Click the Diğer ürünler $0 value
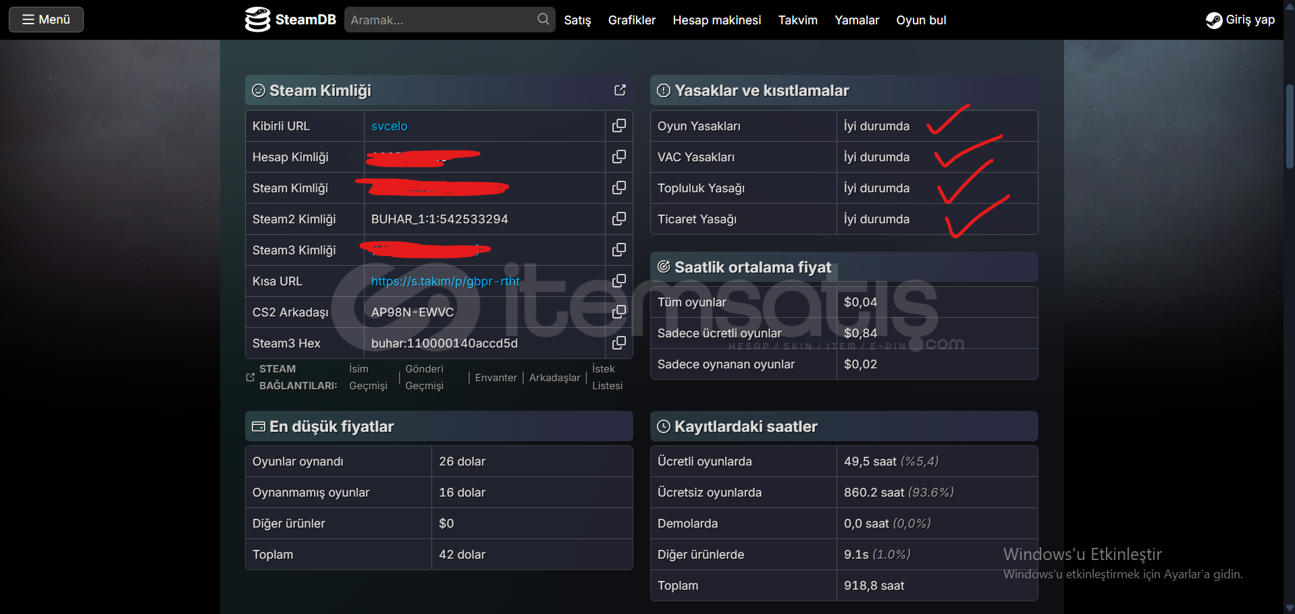 coord(446,524)
